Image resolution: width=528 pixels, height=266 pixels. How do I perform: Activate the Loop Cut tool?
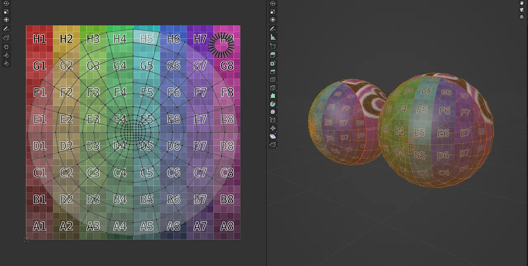click(273, 80)
